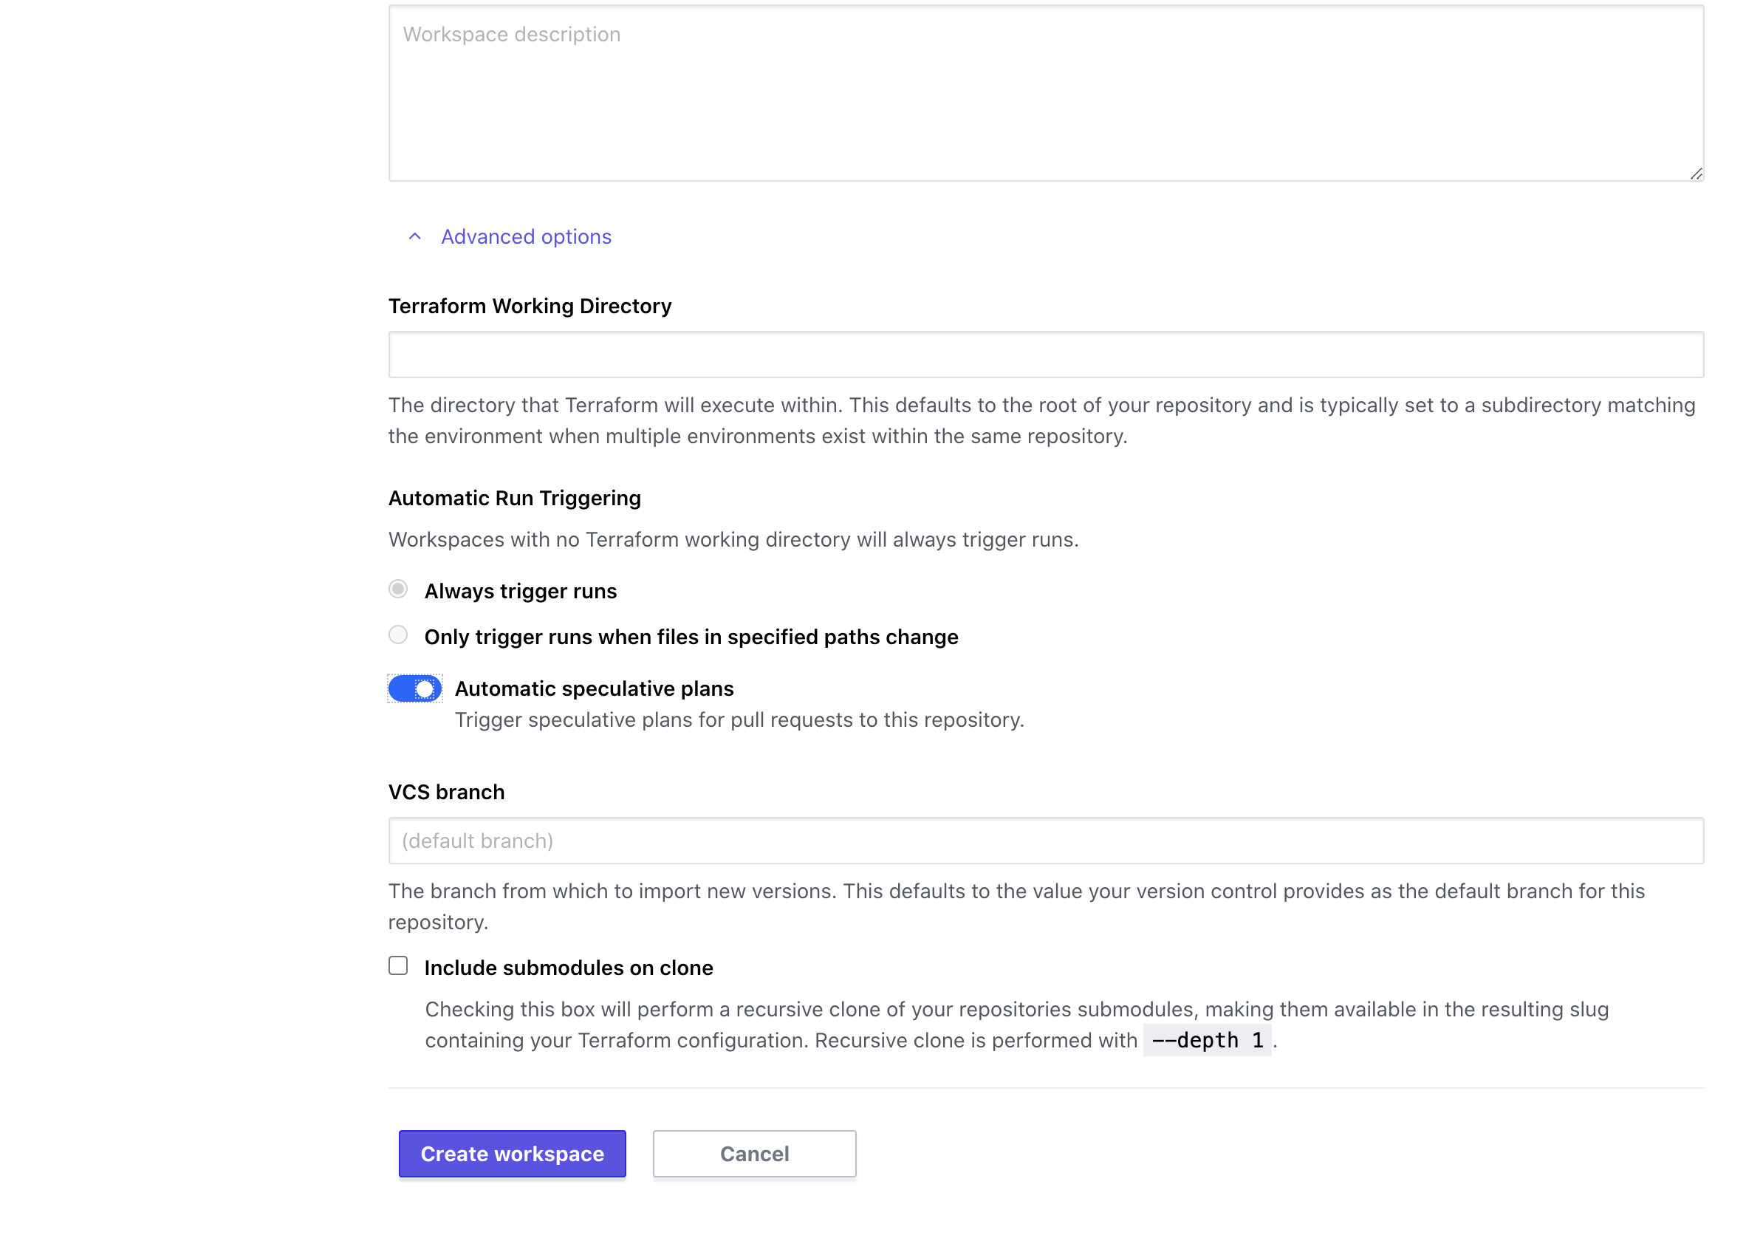Check the Include submodules on clone box
The image size is (1746, 1238).
398,966
